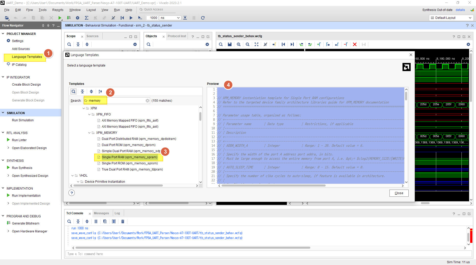Select True Dual Port RAM template
This screenshot has width=476, height=265.
[x=132, y=169]
